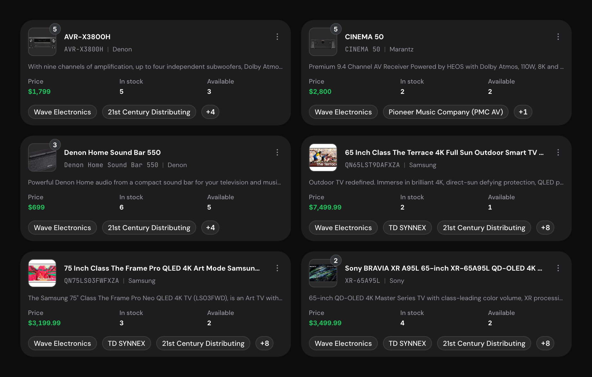Open the Samsung Terrace TV product thumbnail
The width and height of the screenshot is (592, 377).
323,157
